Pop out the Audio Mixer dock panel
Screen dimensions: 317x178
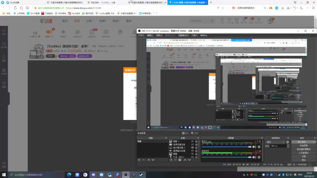(x=262, y=138)
